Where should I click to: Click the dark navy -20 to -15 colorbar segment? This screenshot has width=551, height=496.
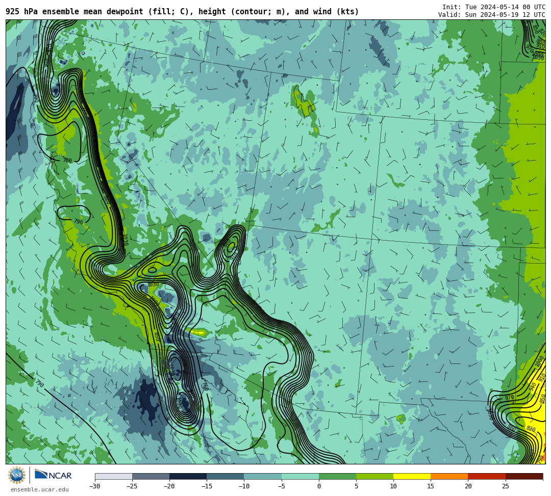pos(188,476)
